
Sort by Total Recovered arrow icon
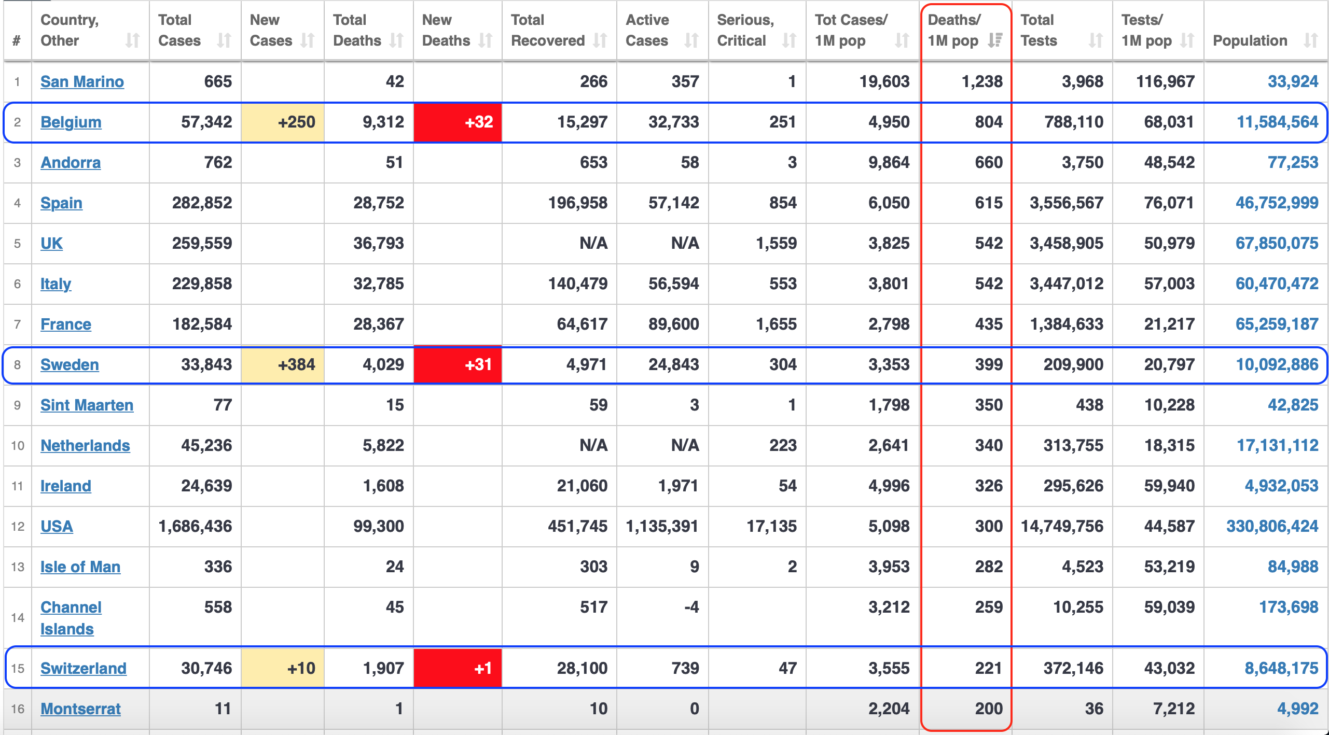click(x=600, y=40)
